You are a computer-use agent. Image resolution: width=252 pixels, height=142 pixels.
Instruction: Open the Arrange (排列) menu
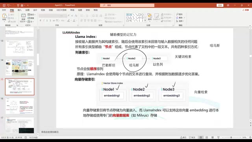point(150,17)
